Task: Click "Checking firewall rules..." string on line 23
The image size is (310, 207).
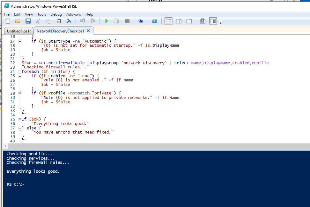Action: pyautogui.click(x=55, y=67)
